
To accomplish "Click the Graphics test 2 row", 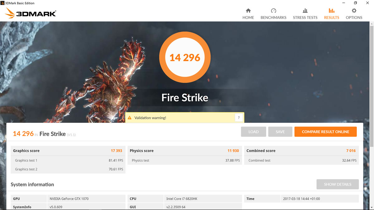I will point(68,169).
